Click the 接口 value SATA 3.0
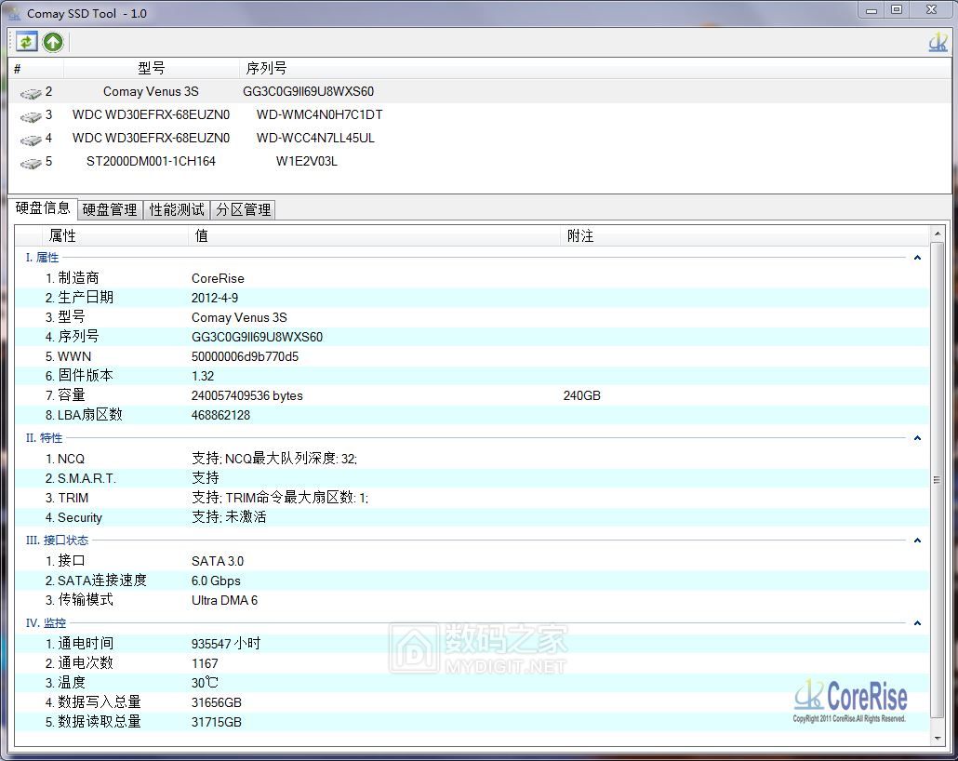The width and height of the screenshot is (958, 761). tap(218, 561)
